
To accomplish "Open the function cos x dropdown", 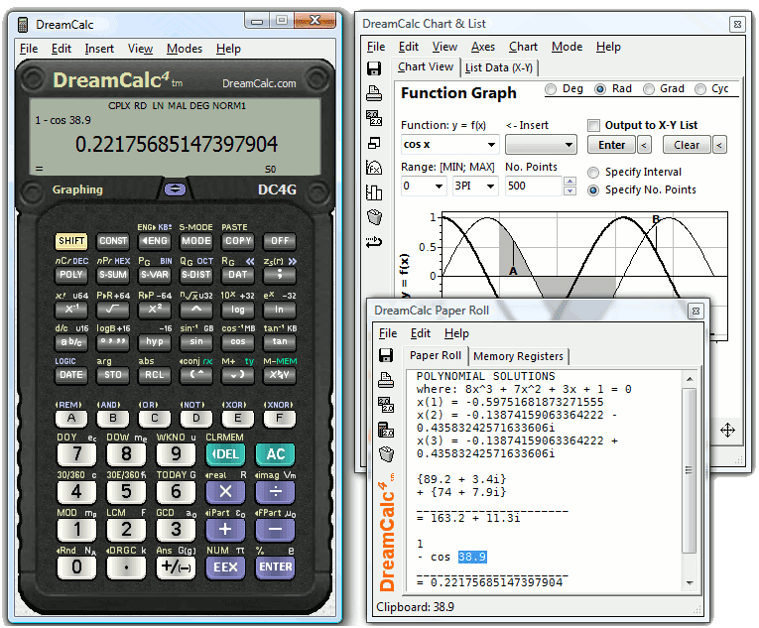I will pos(491,145).
